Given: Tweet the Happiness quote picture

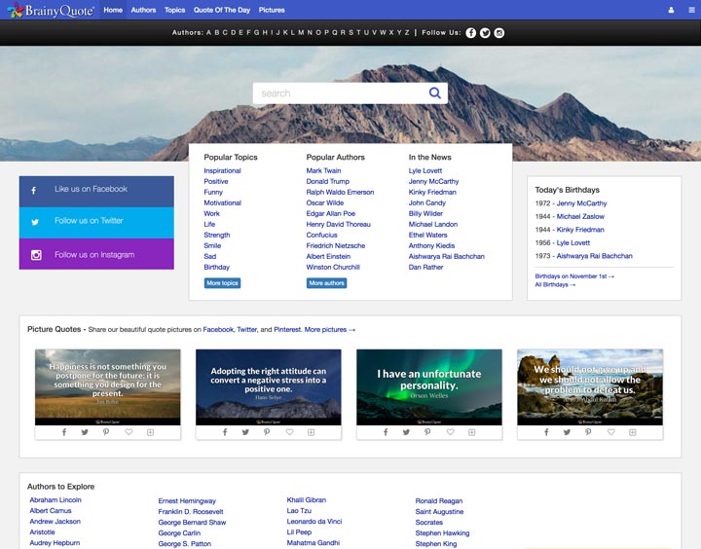Looking at the screenshot, I should point(85,432).
